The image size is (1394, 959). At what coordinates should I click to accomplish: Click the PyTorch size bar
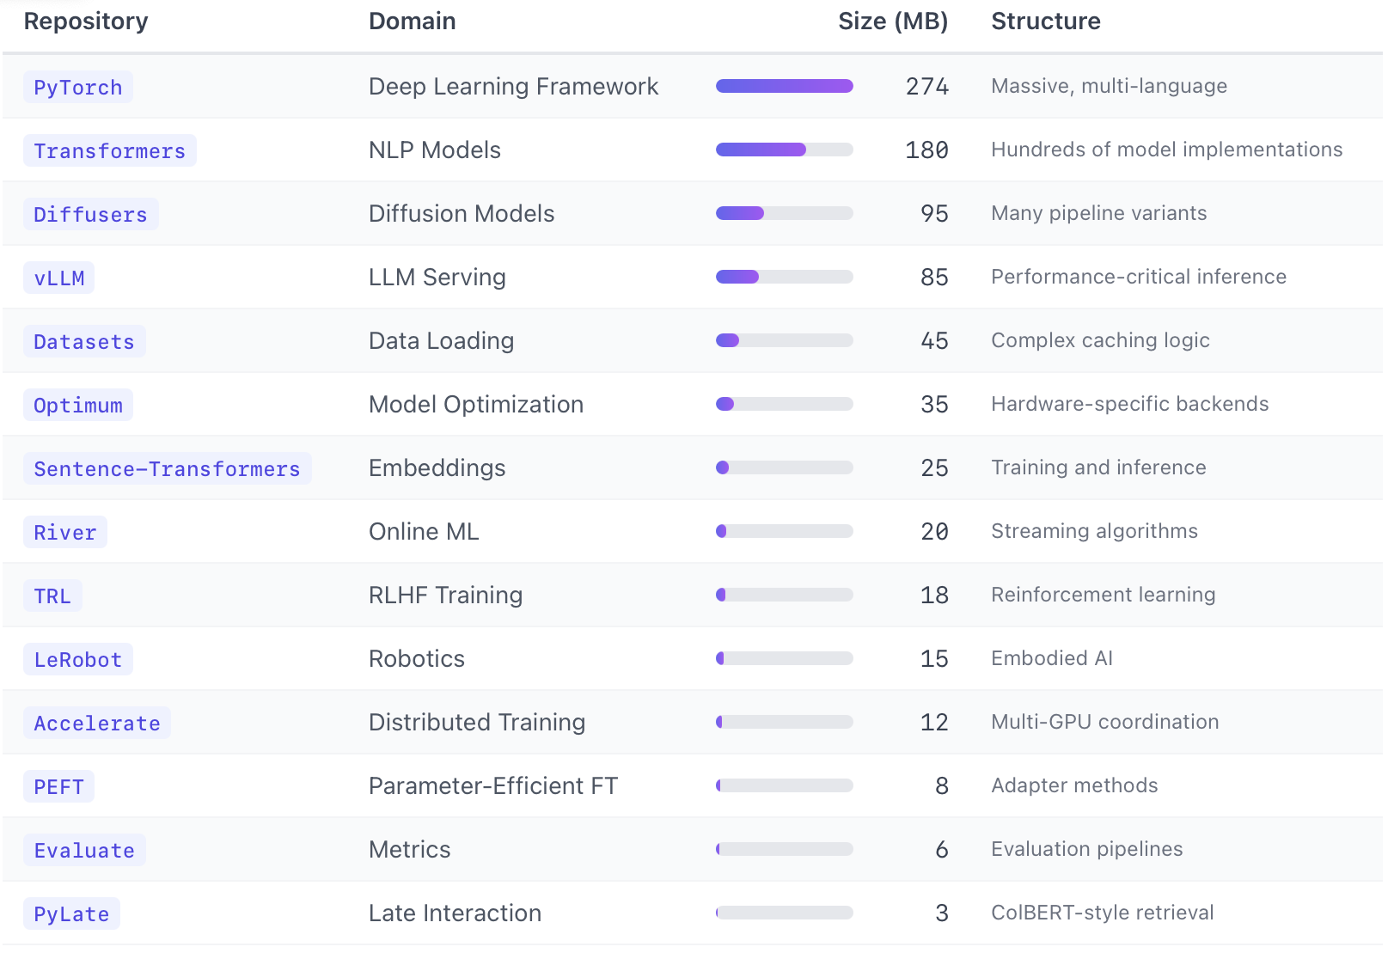pos(785,86)
